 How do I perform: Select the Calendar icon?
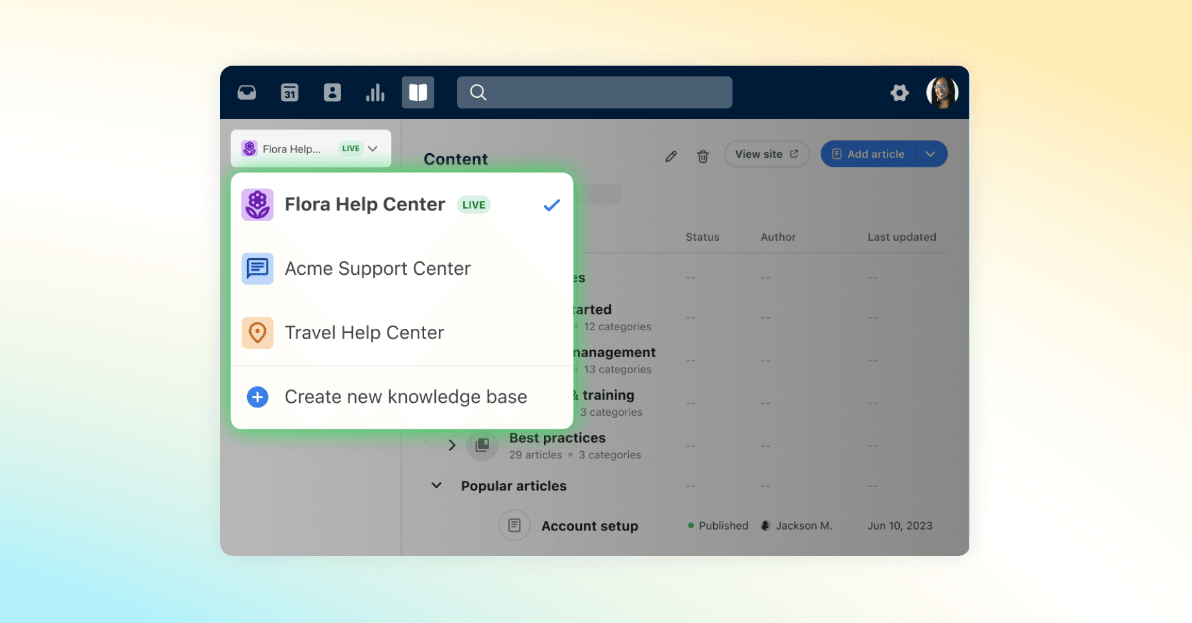[x=289, y=92]
